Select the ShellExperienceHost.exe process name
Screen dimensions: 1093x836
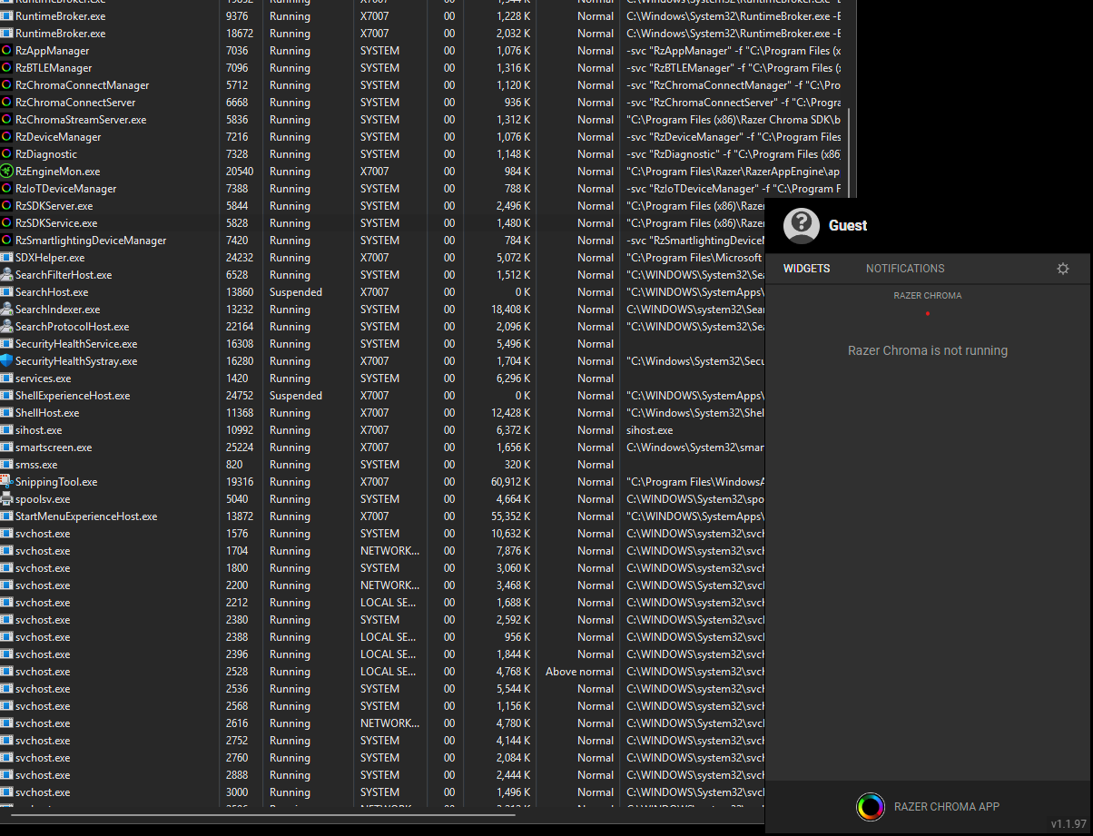pyautogui.click(x=73, y=396)
